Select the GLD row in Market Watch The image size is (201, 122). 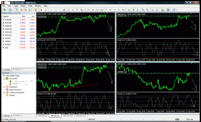point(19,48)
